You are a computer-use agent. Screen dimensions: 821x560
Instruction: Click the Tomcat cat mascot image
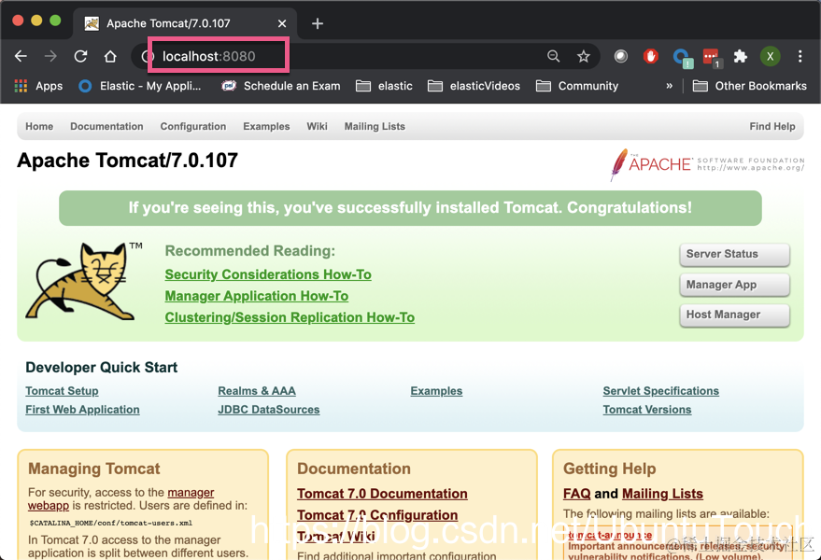(84, 281)
